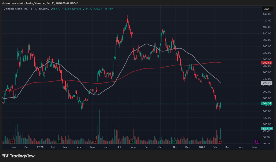The image size is (276, 162).
Task: Select the red earnings marker in May 2025
Action: tap(96, 141)
